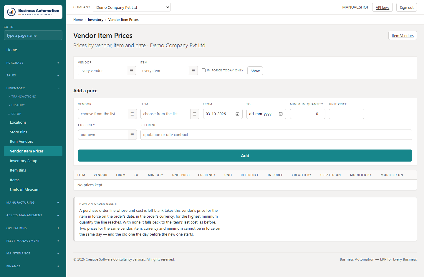Click the Business Automation logo
The height and width of the screenshot is (277, 424).
pos(33,12)
